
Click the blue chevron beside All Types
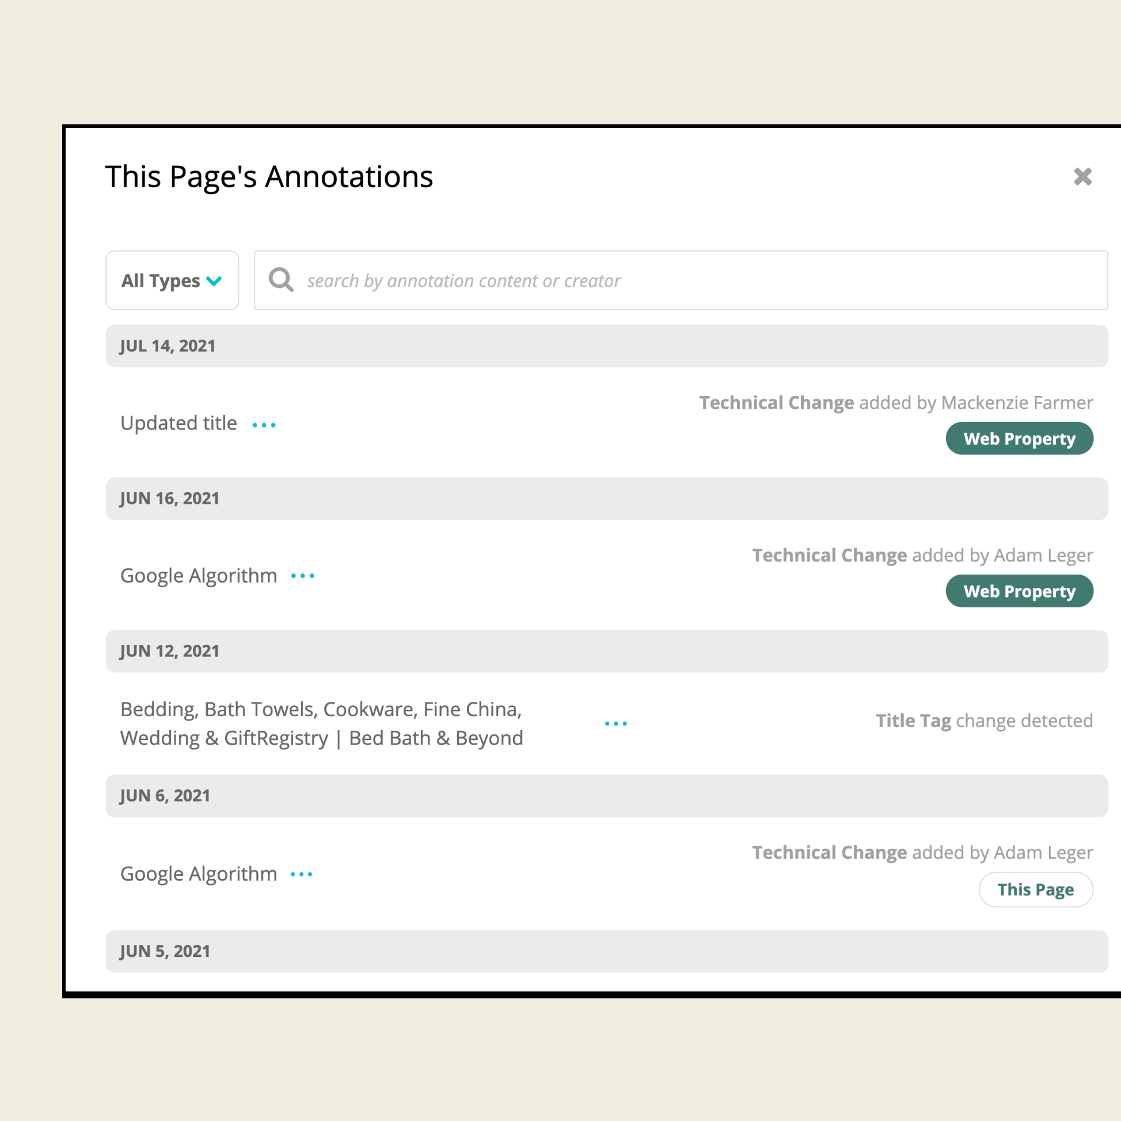point(214,282)
